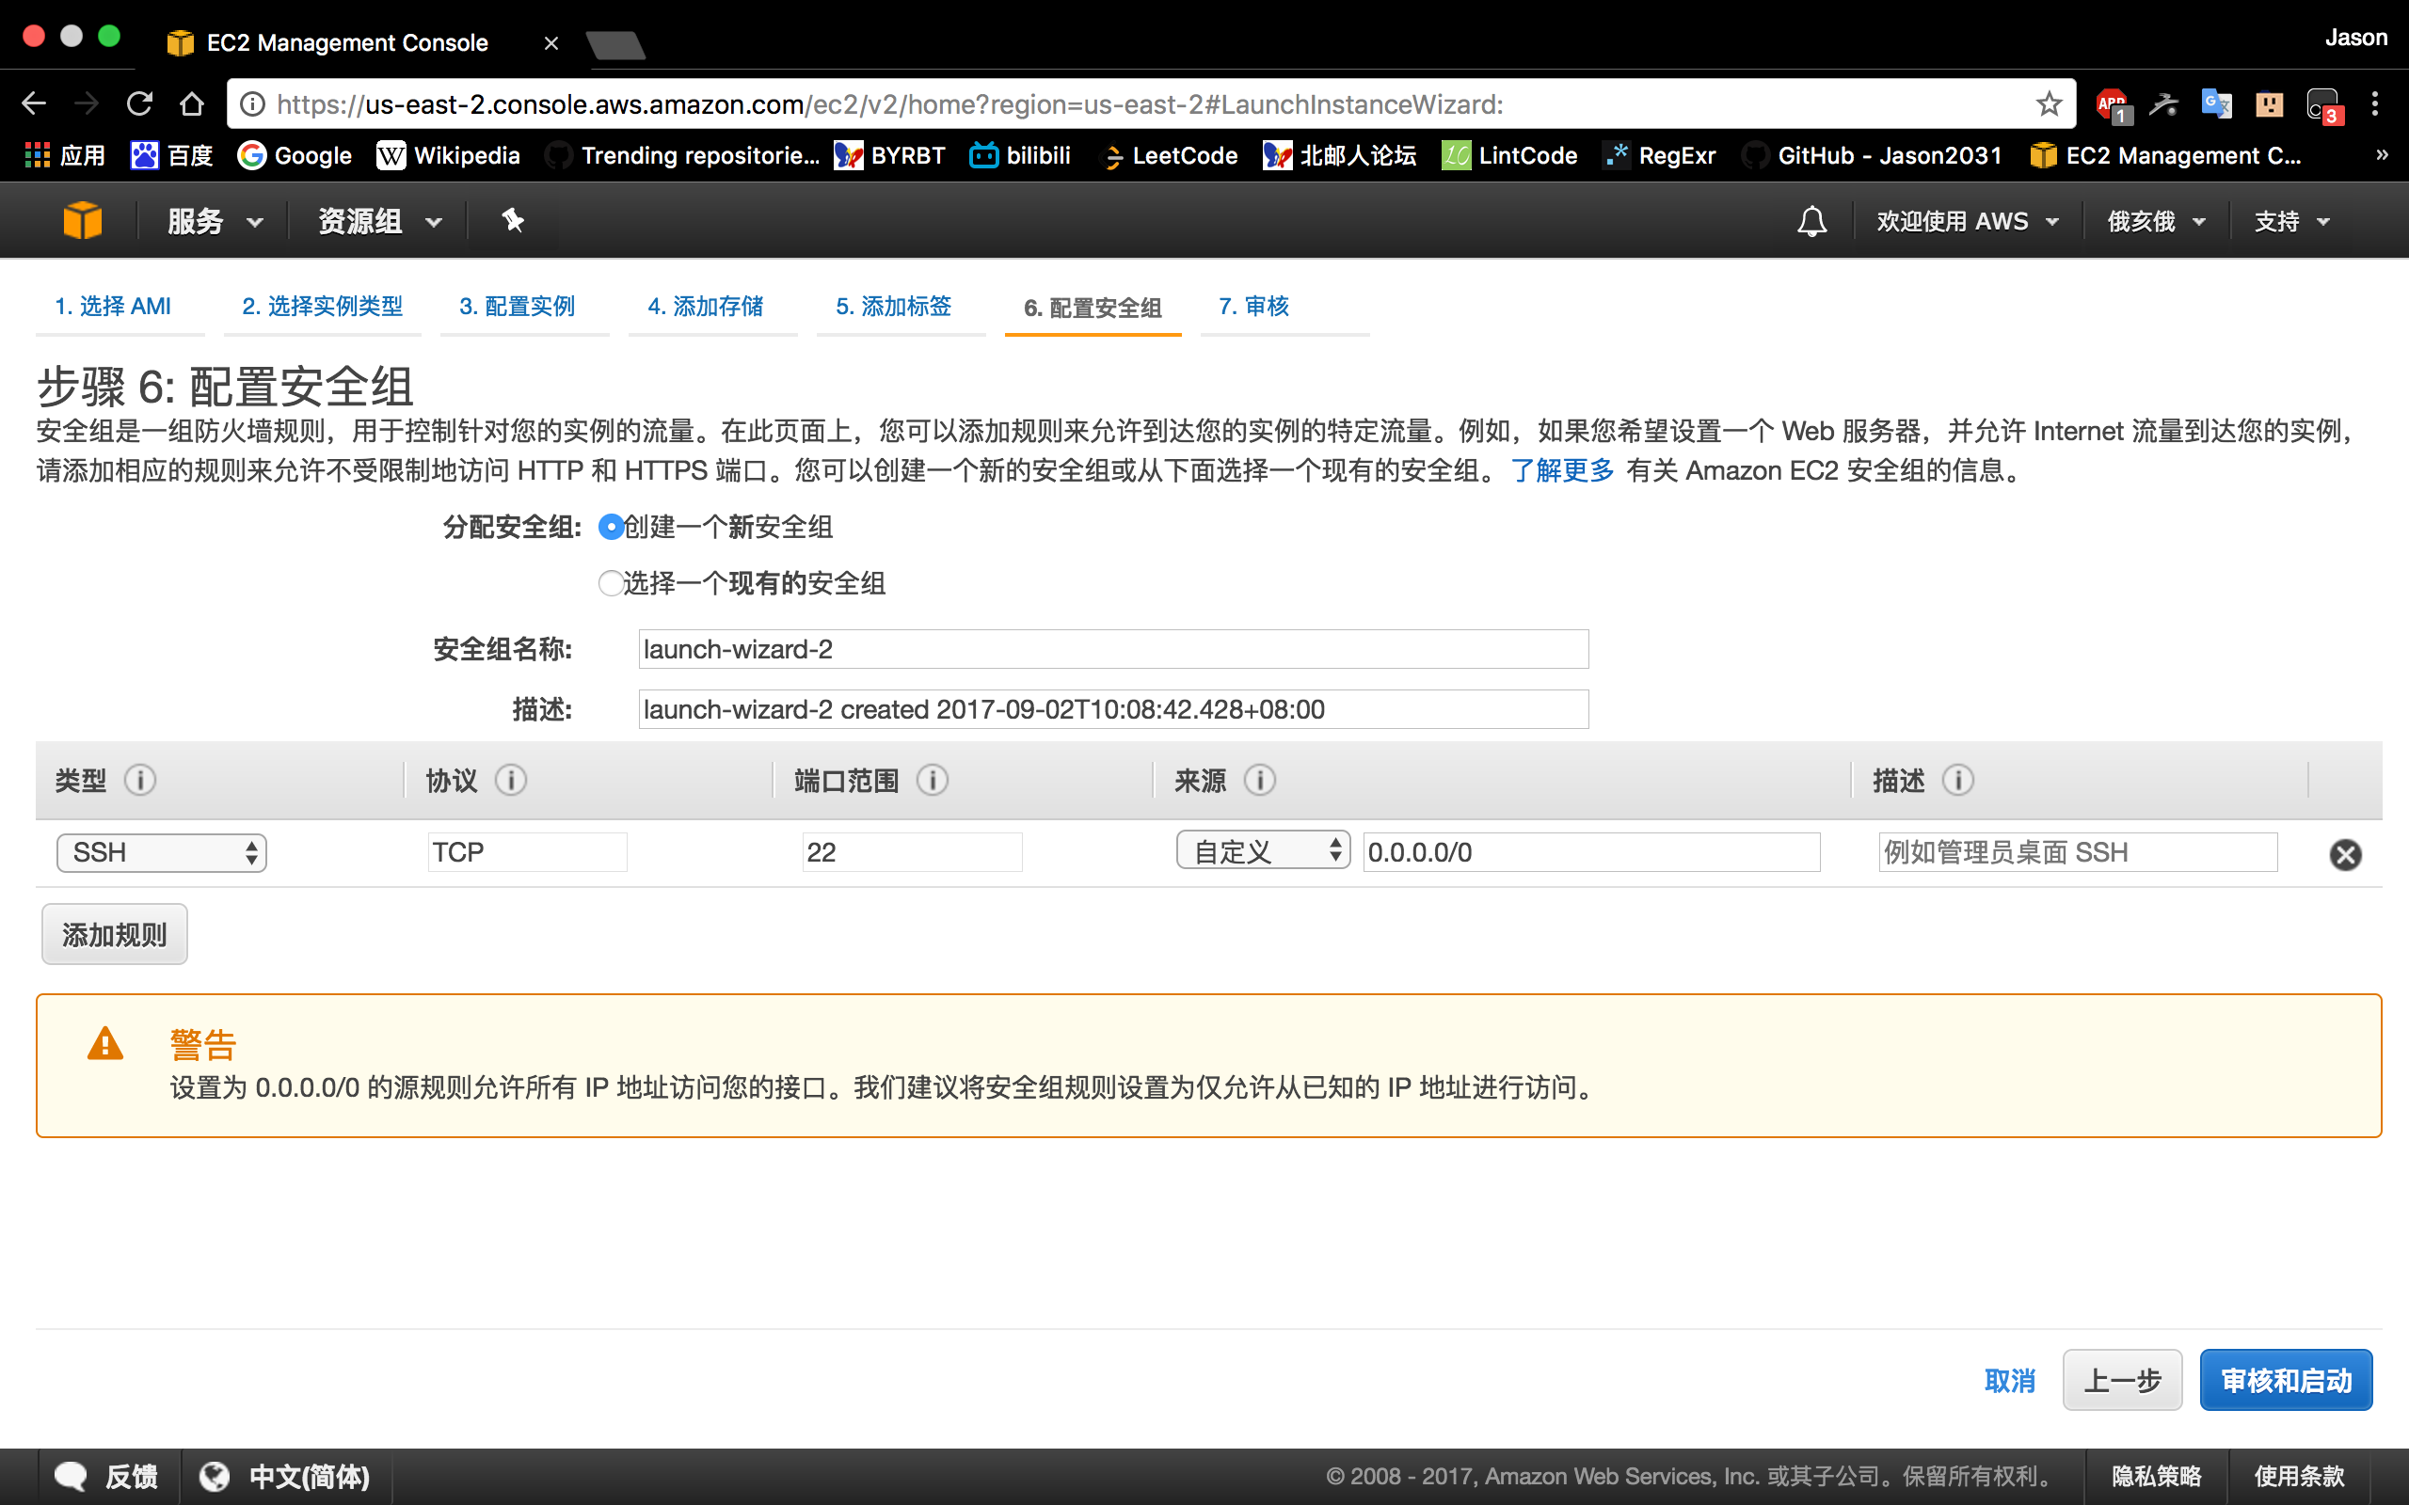Open a new browser tab
Screen dimensions: 2409x1505
pos(616,45)
